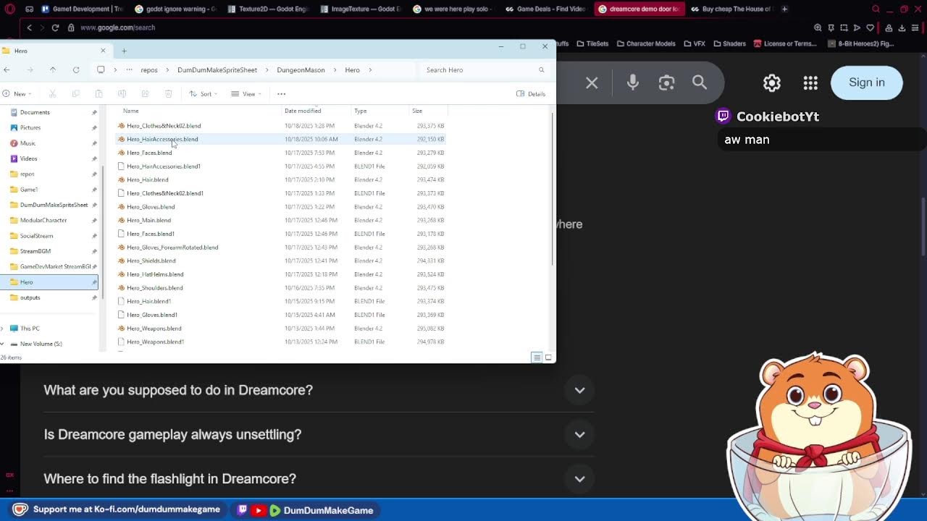Open Documents in the navigation pane

click(35, 112)
